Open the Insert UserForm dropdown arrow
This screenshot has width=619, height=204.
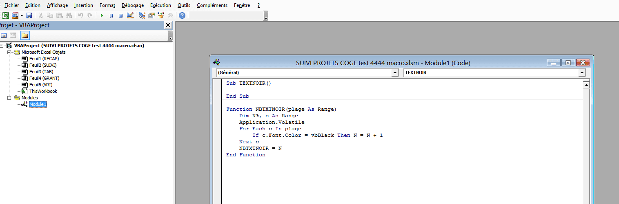click(x=22, y=15)
